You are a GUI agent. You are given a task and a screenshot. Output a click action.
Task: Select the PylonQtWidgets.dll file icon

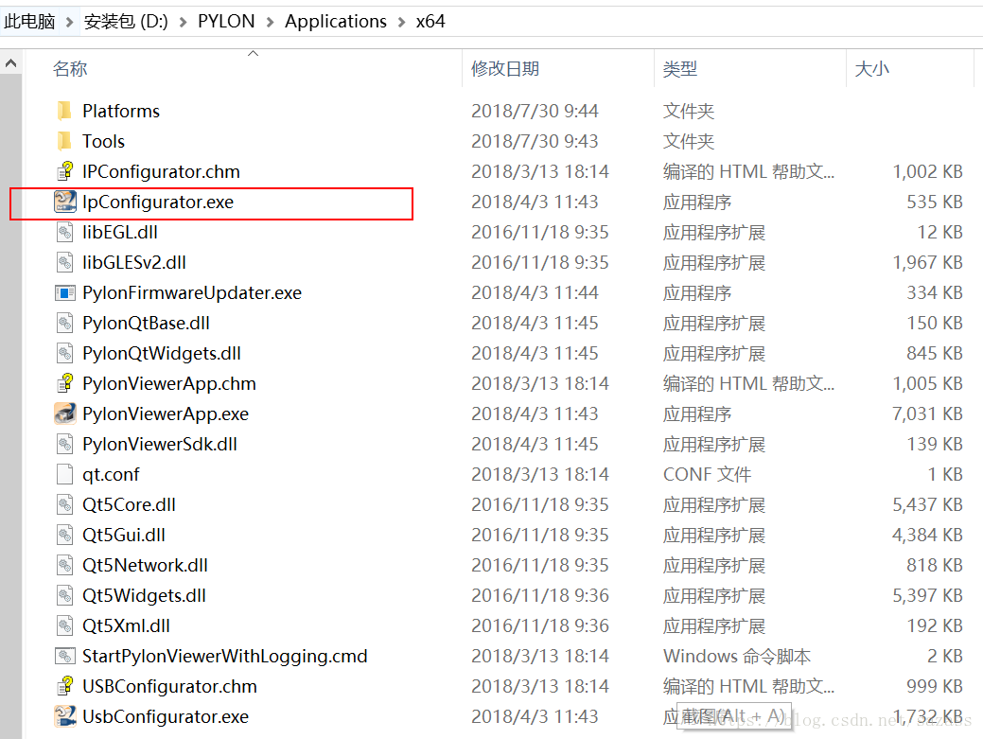(x=64, y=353)
